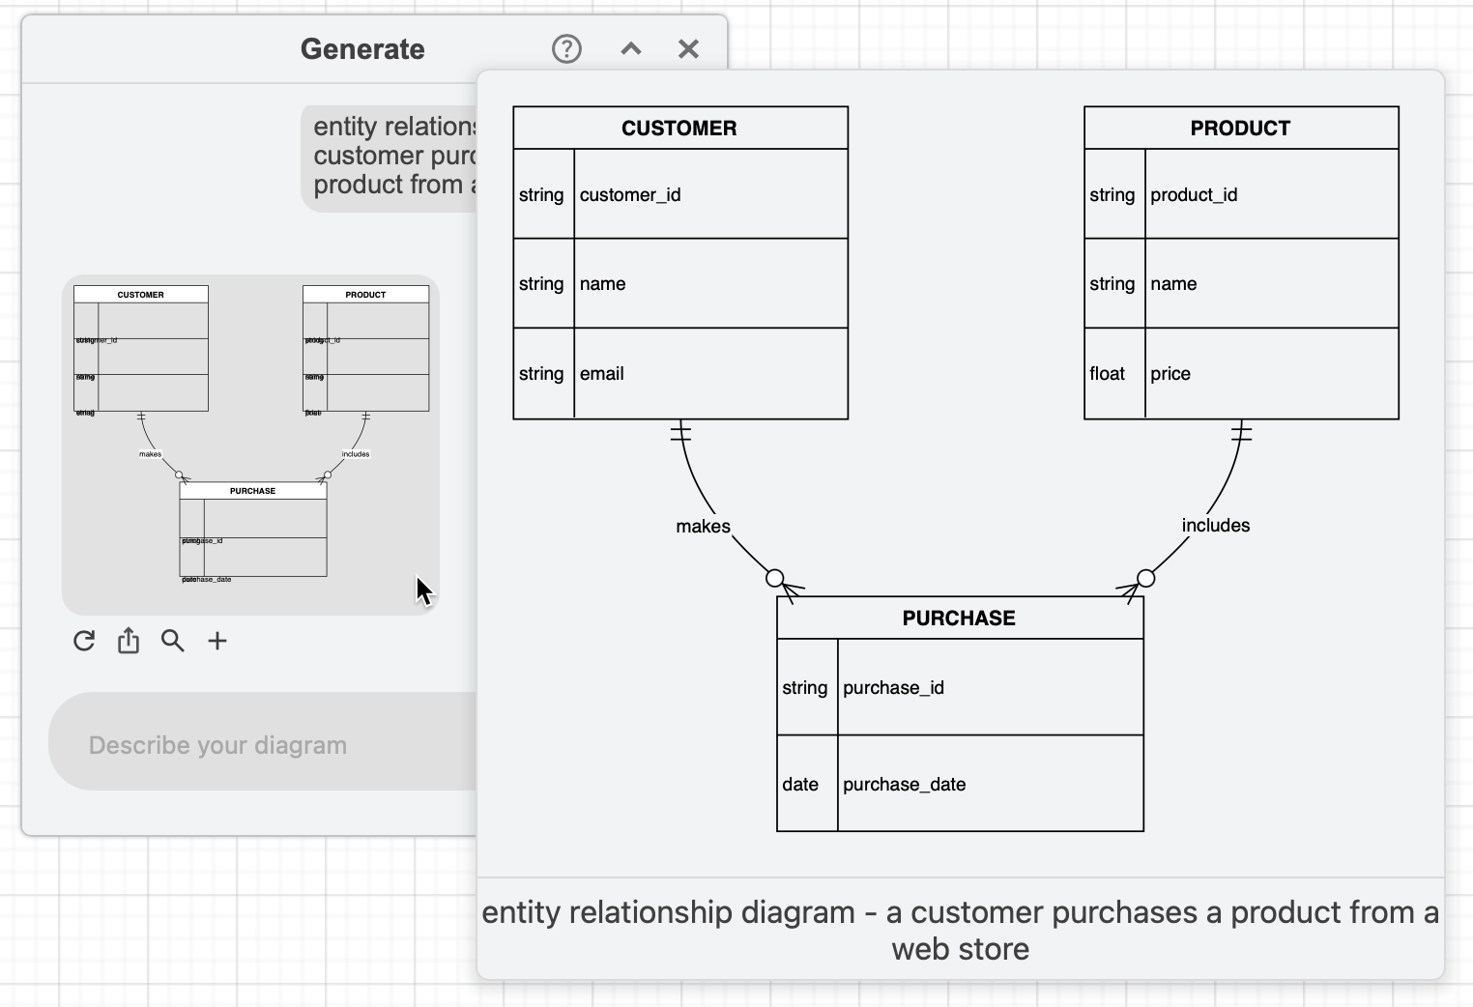Insert the generated diagram using the plus icon

coord(217,641)
